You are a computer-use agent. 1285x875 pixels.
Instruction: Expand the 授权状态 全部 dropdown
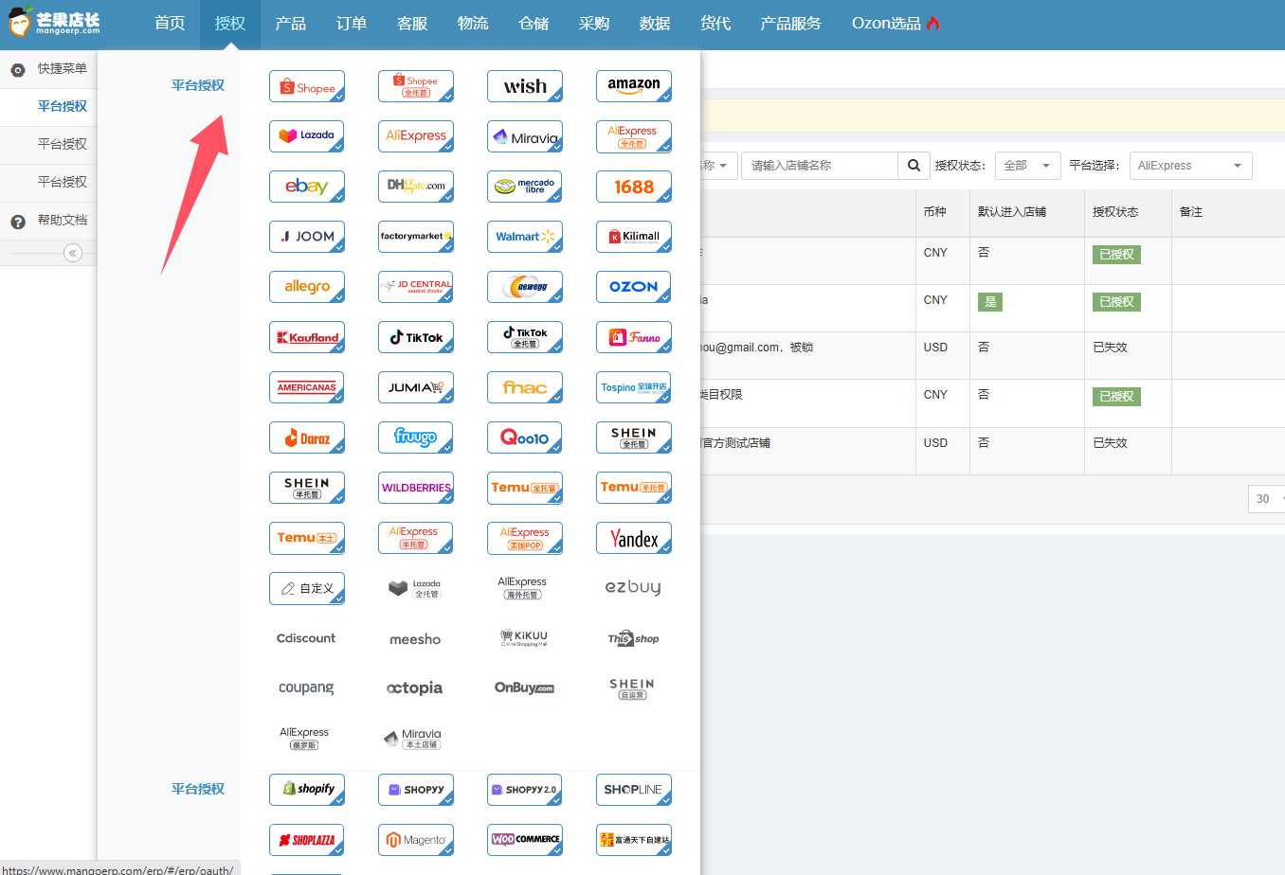[1028, 166]
